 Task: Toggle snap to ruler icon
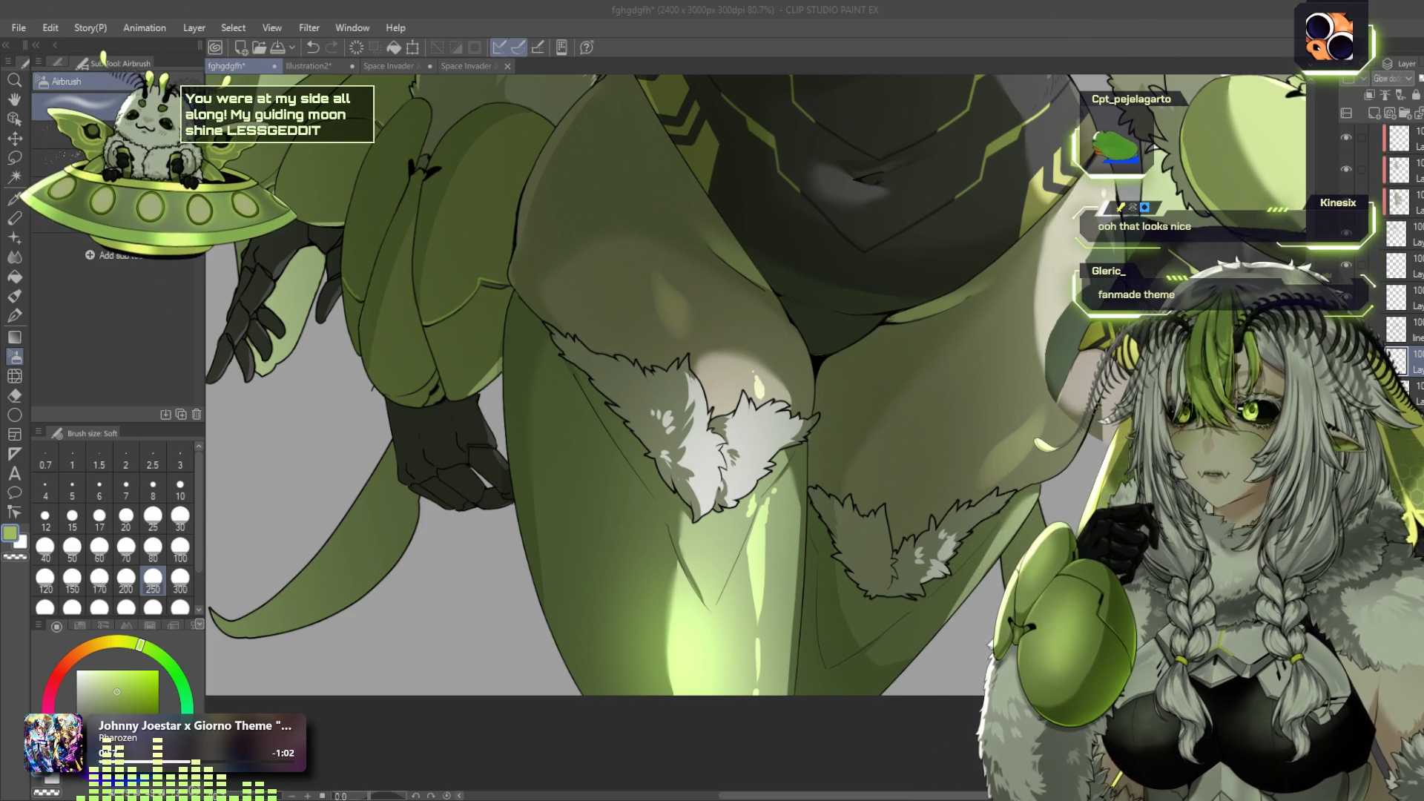[x=499, y=47]
